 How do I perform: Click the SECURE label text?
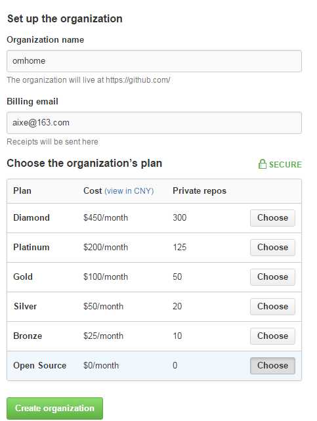tap(285, 165)
